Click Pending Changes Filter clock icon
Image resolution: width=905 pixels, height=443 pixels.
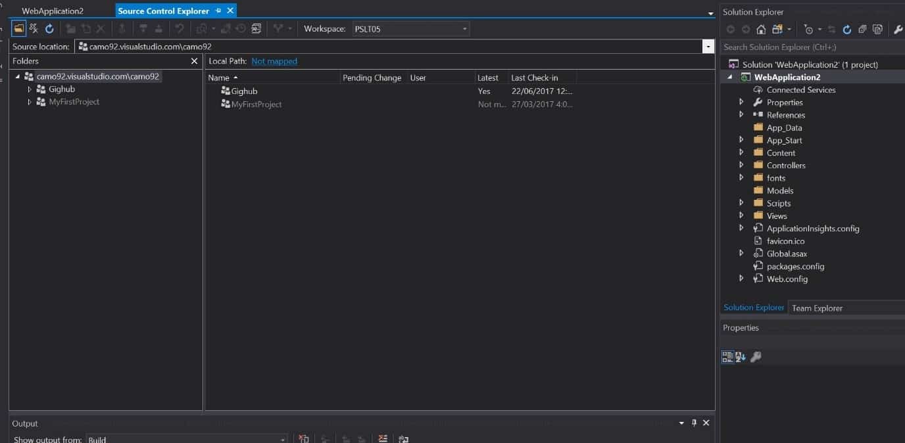(x=808, y=30)
